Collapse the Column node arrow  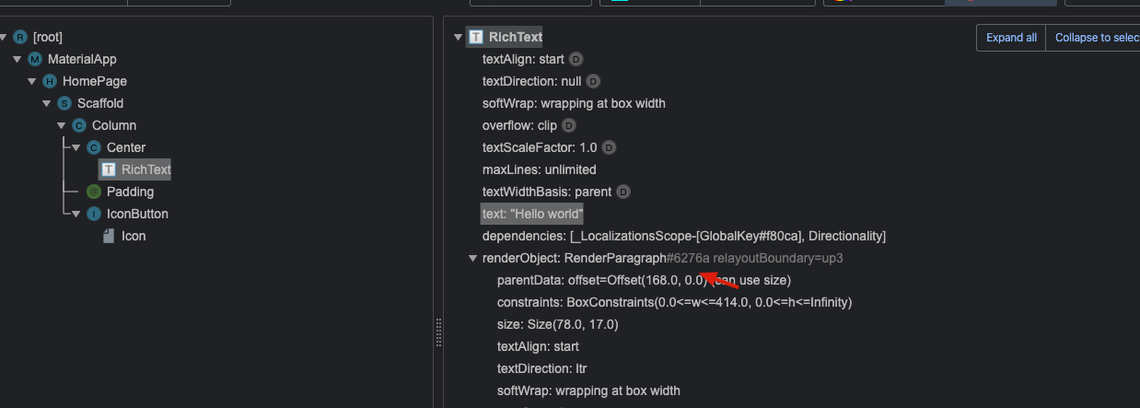(x=62, y=125)
